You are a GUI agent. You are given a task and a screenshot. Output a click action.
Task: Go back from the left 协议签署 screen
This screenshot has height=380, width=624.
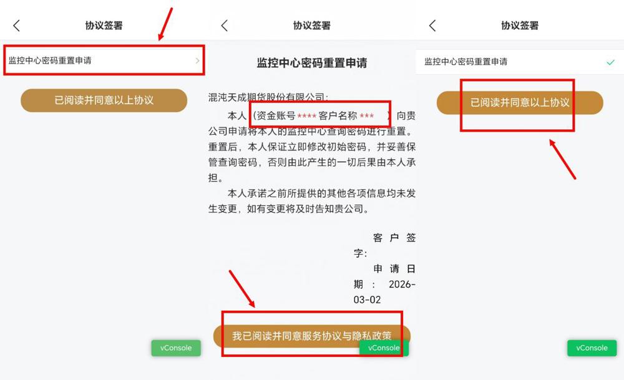pos(16,26)
